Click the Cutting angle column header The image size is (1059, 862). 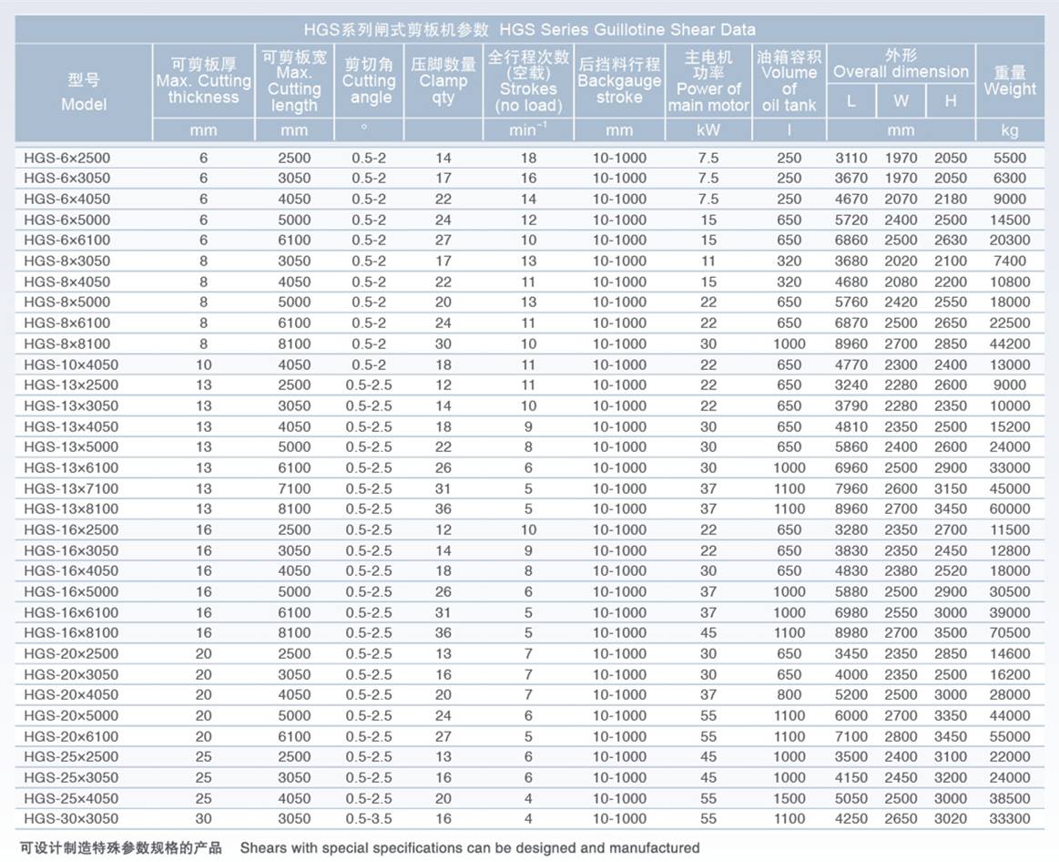369,81
